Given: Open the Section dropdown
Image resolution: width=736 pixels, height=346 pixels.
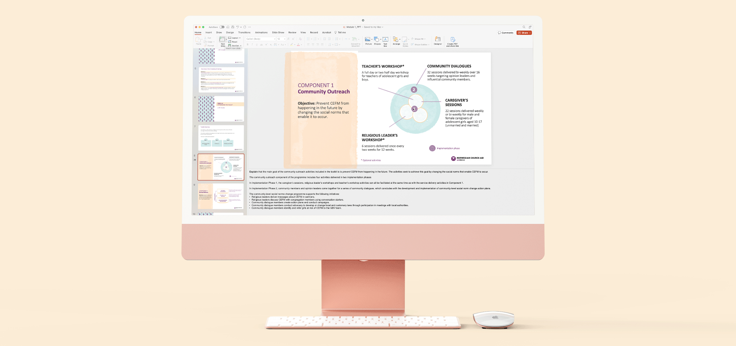Looking at the screenshot, I should (x=235, y=46).
